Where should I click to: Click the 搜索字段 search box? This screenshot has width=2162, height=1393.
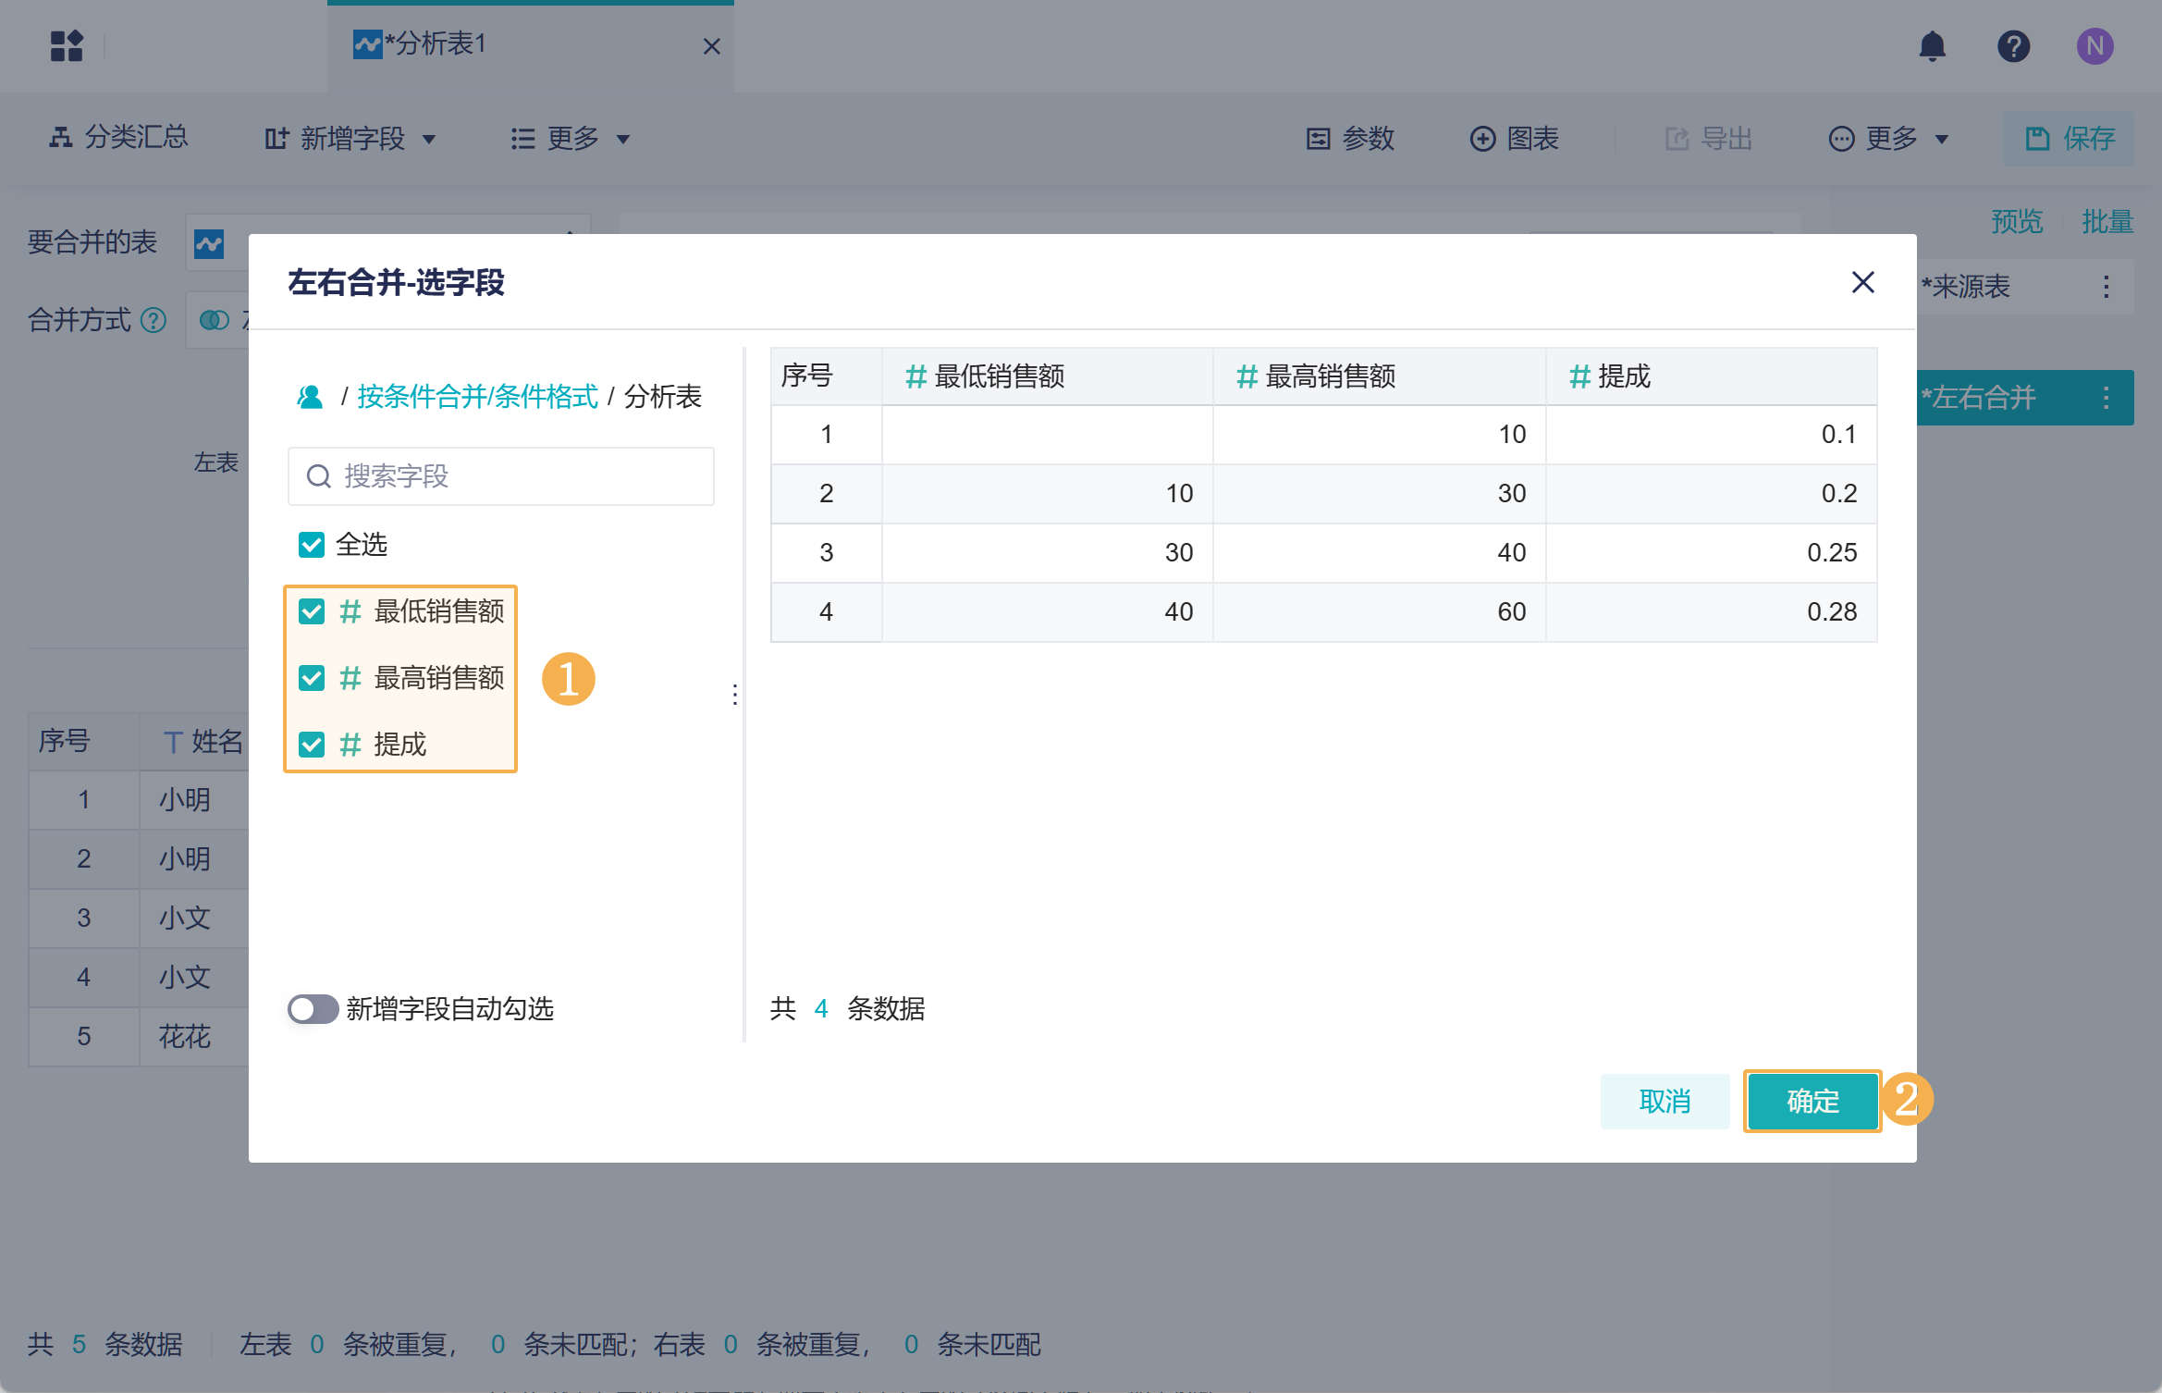click(501, 476)
